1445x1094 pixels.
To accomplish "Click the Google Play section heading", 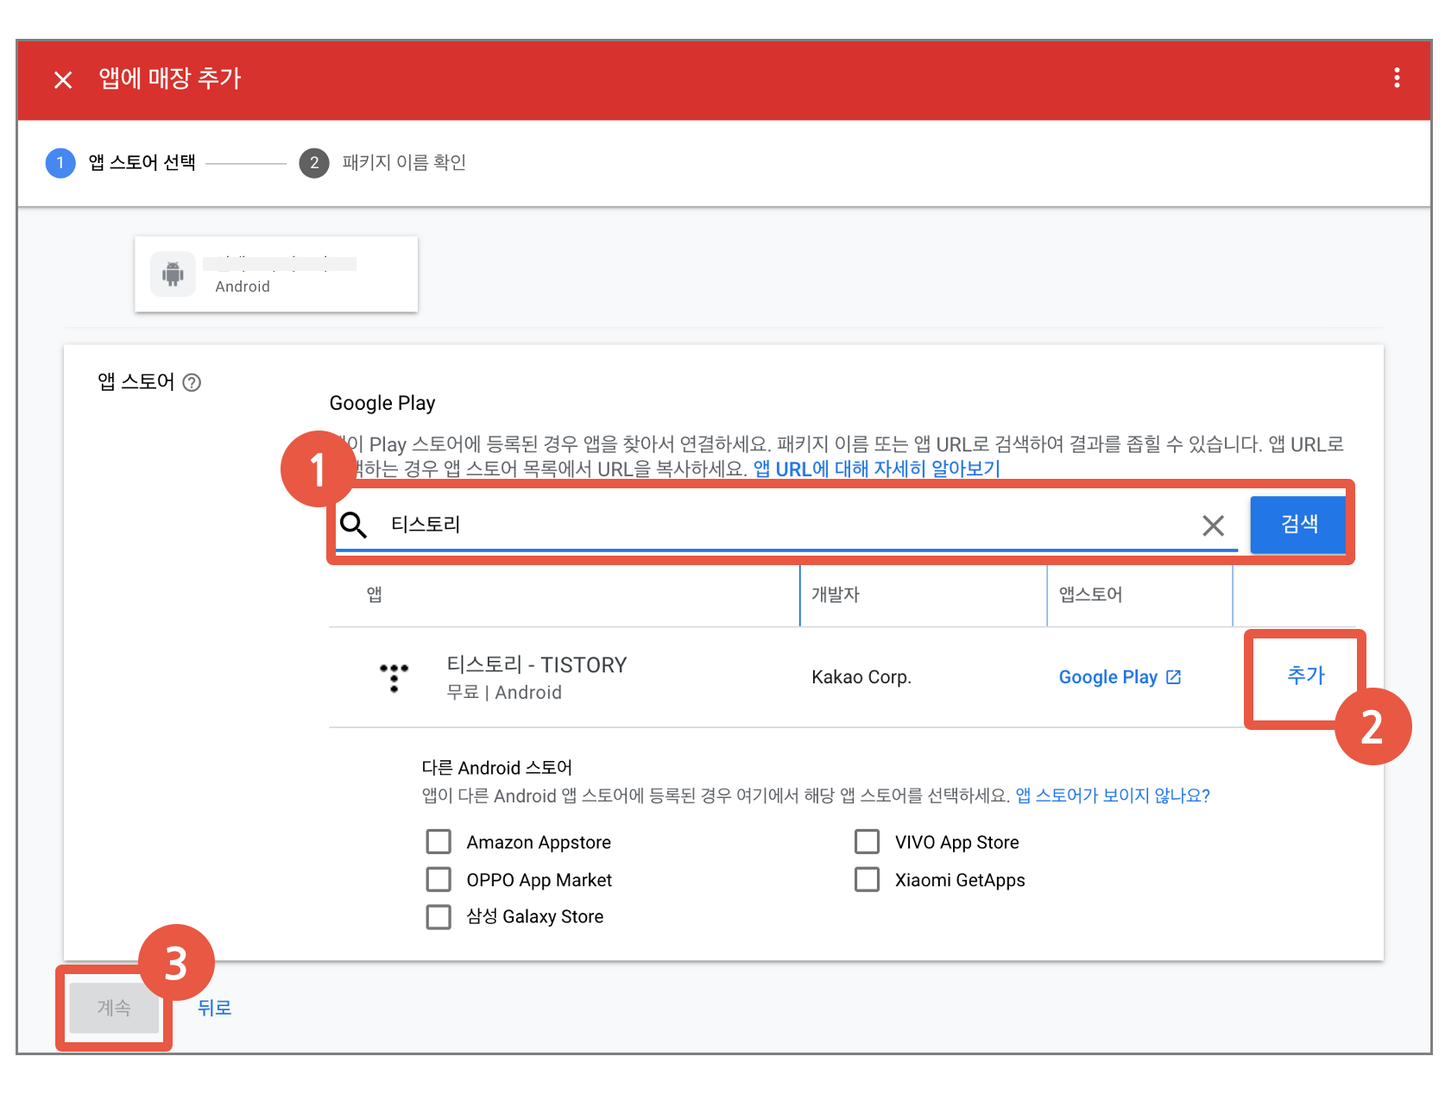I will pyautogui.click(x=382, y=403).
